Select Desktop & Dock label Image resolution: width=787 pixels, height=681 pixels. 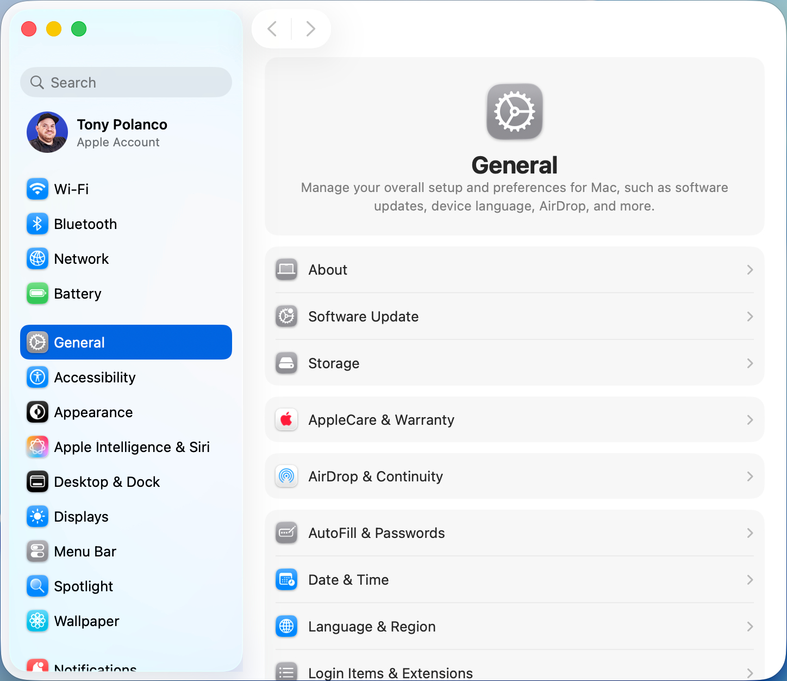pos(107,482)
